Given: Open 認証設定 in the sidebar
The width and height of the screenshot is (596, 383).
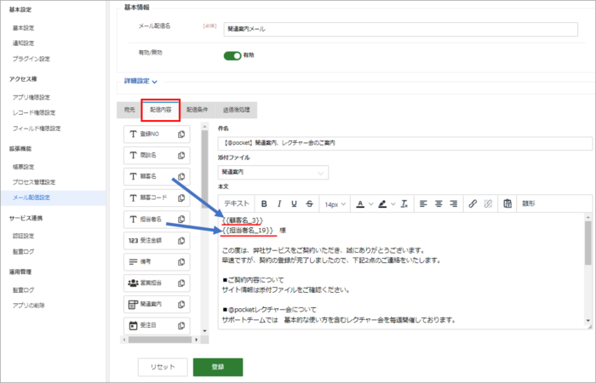Looking at the screenshot, I should (23, 236).
